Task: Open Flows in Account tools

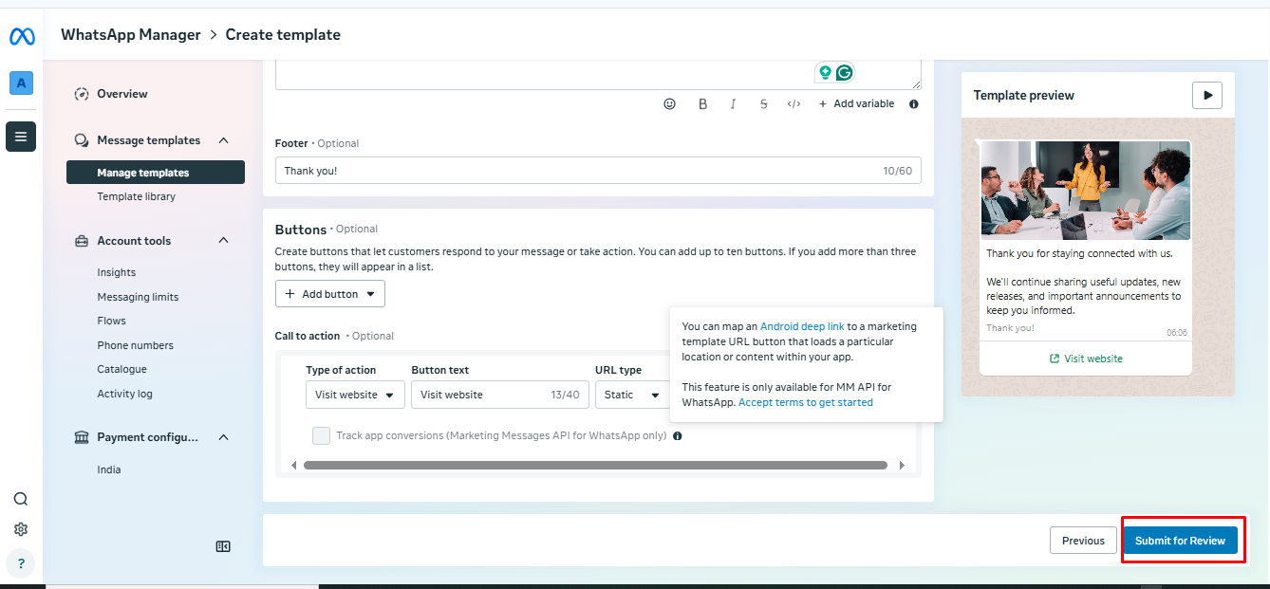Action: coord(112,321)
